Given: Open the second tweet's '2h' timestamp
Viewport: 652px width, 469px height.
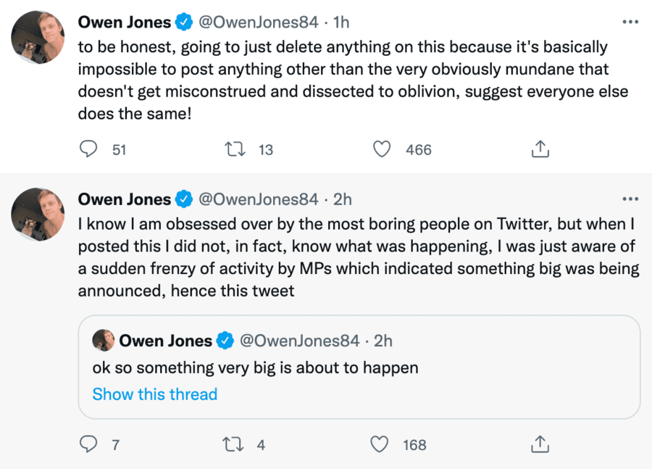Looking at the screenshot, I should pyautogui.click(x=341, y=199).
